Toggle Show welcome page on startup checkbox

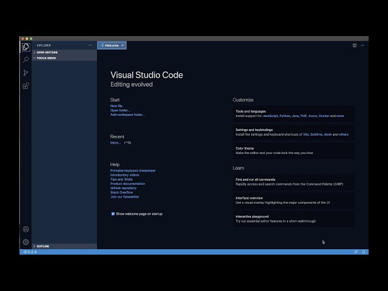point(113,214)
